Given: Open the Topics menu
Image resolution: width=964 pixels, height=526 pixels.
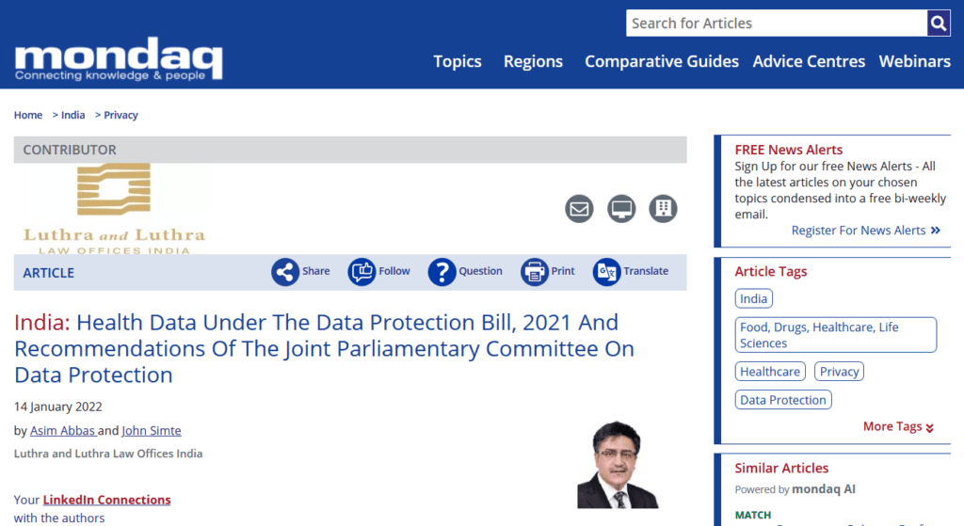Looking at the screenshot, I should click(x=458, y=61).
